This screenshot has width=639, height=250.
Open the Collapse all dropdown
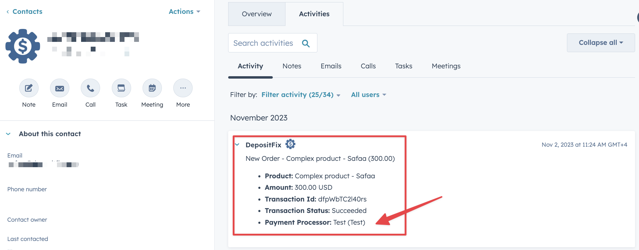click(x=601, y=43)
